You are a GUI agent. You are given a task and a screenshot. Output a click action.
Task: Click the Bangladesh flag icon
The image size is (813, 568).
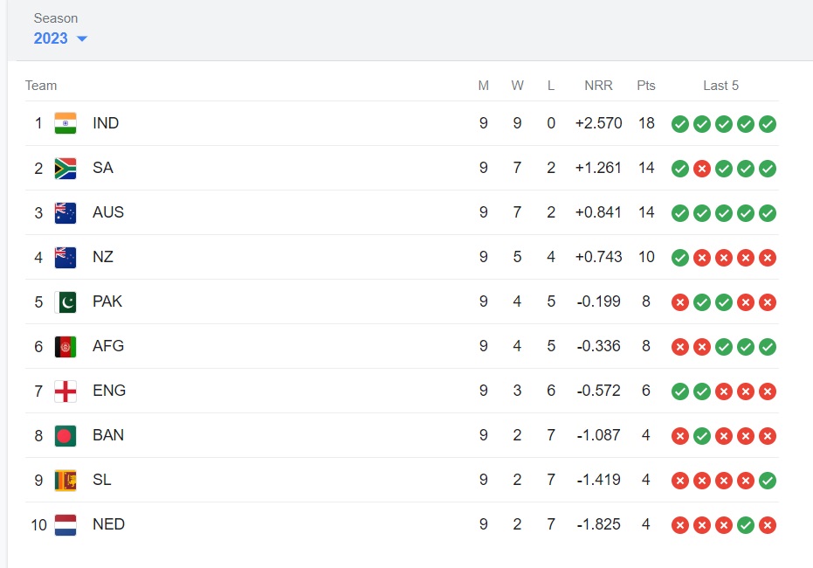click(x=65, y=436)
